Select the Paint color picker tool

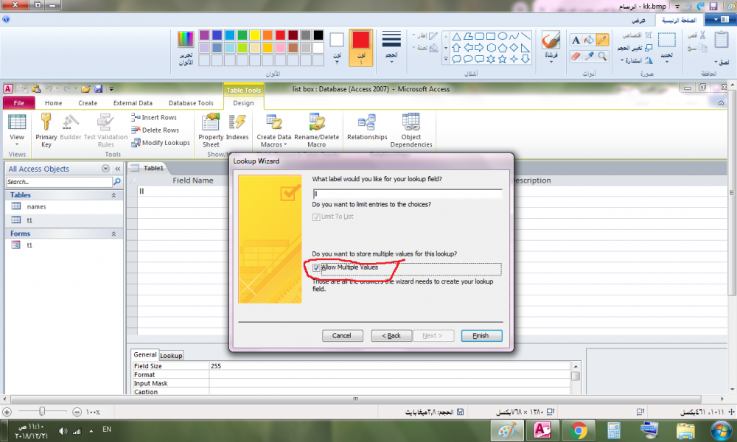coord(589,57)
